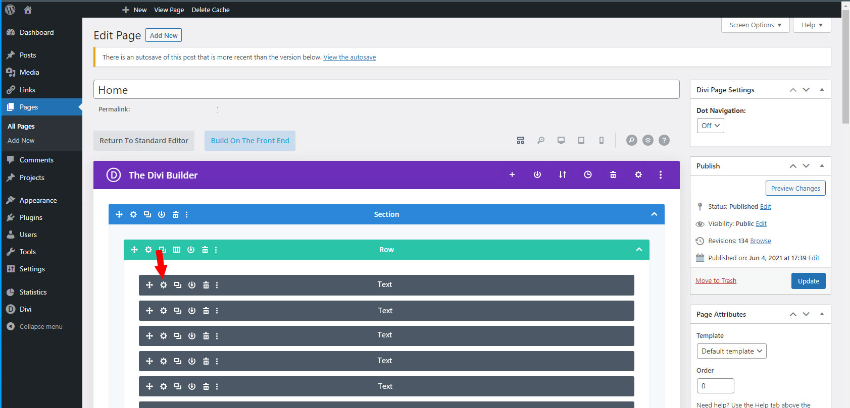850x408 pixels.
Task: Duplicate the first Text module
Action: coord(178,285)
